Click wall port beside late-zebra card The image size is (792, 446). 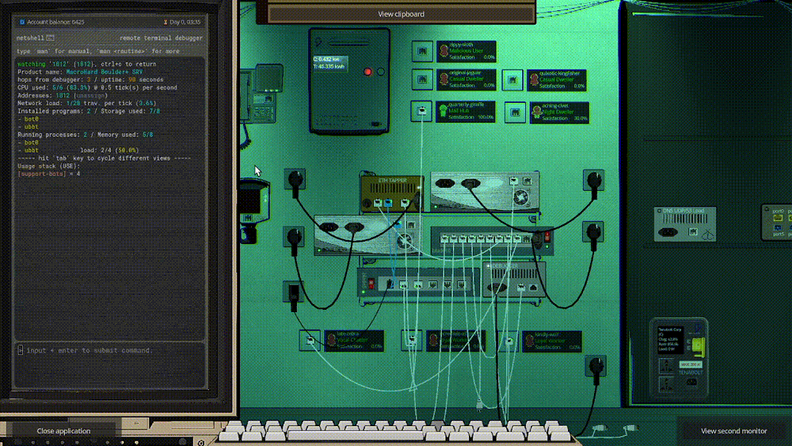(310, 341)
